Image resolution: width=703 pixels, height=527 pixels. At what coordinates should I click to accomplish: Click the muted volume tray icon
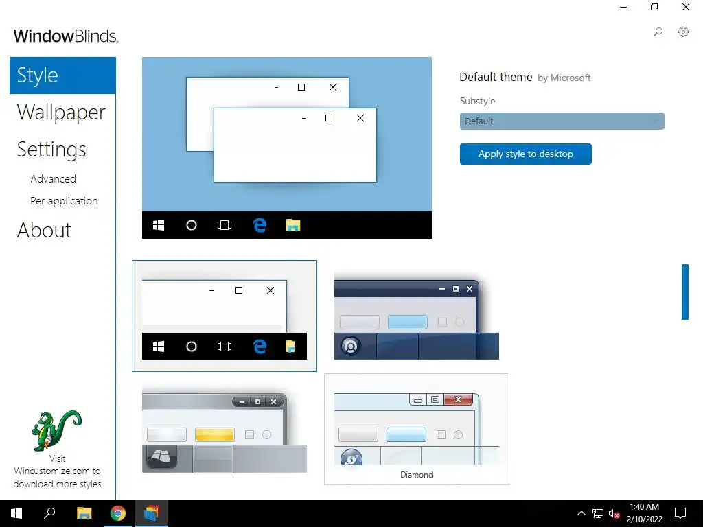614,513
